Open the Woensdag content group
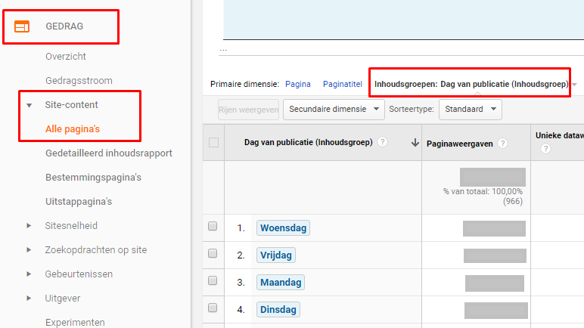The height and width of the screenshot is (328, 584). point(283,227)
